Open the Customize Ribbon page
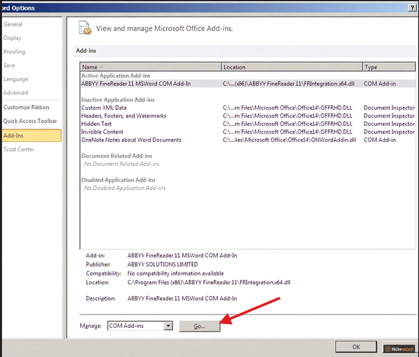The height and width of the screenshot is (357, 419). coord(26,107)
